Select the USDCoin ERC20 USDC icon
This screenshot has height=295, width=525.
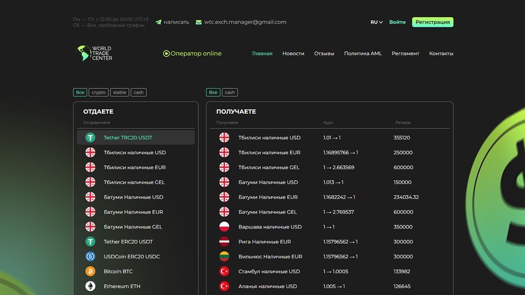(90, 256)
